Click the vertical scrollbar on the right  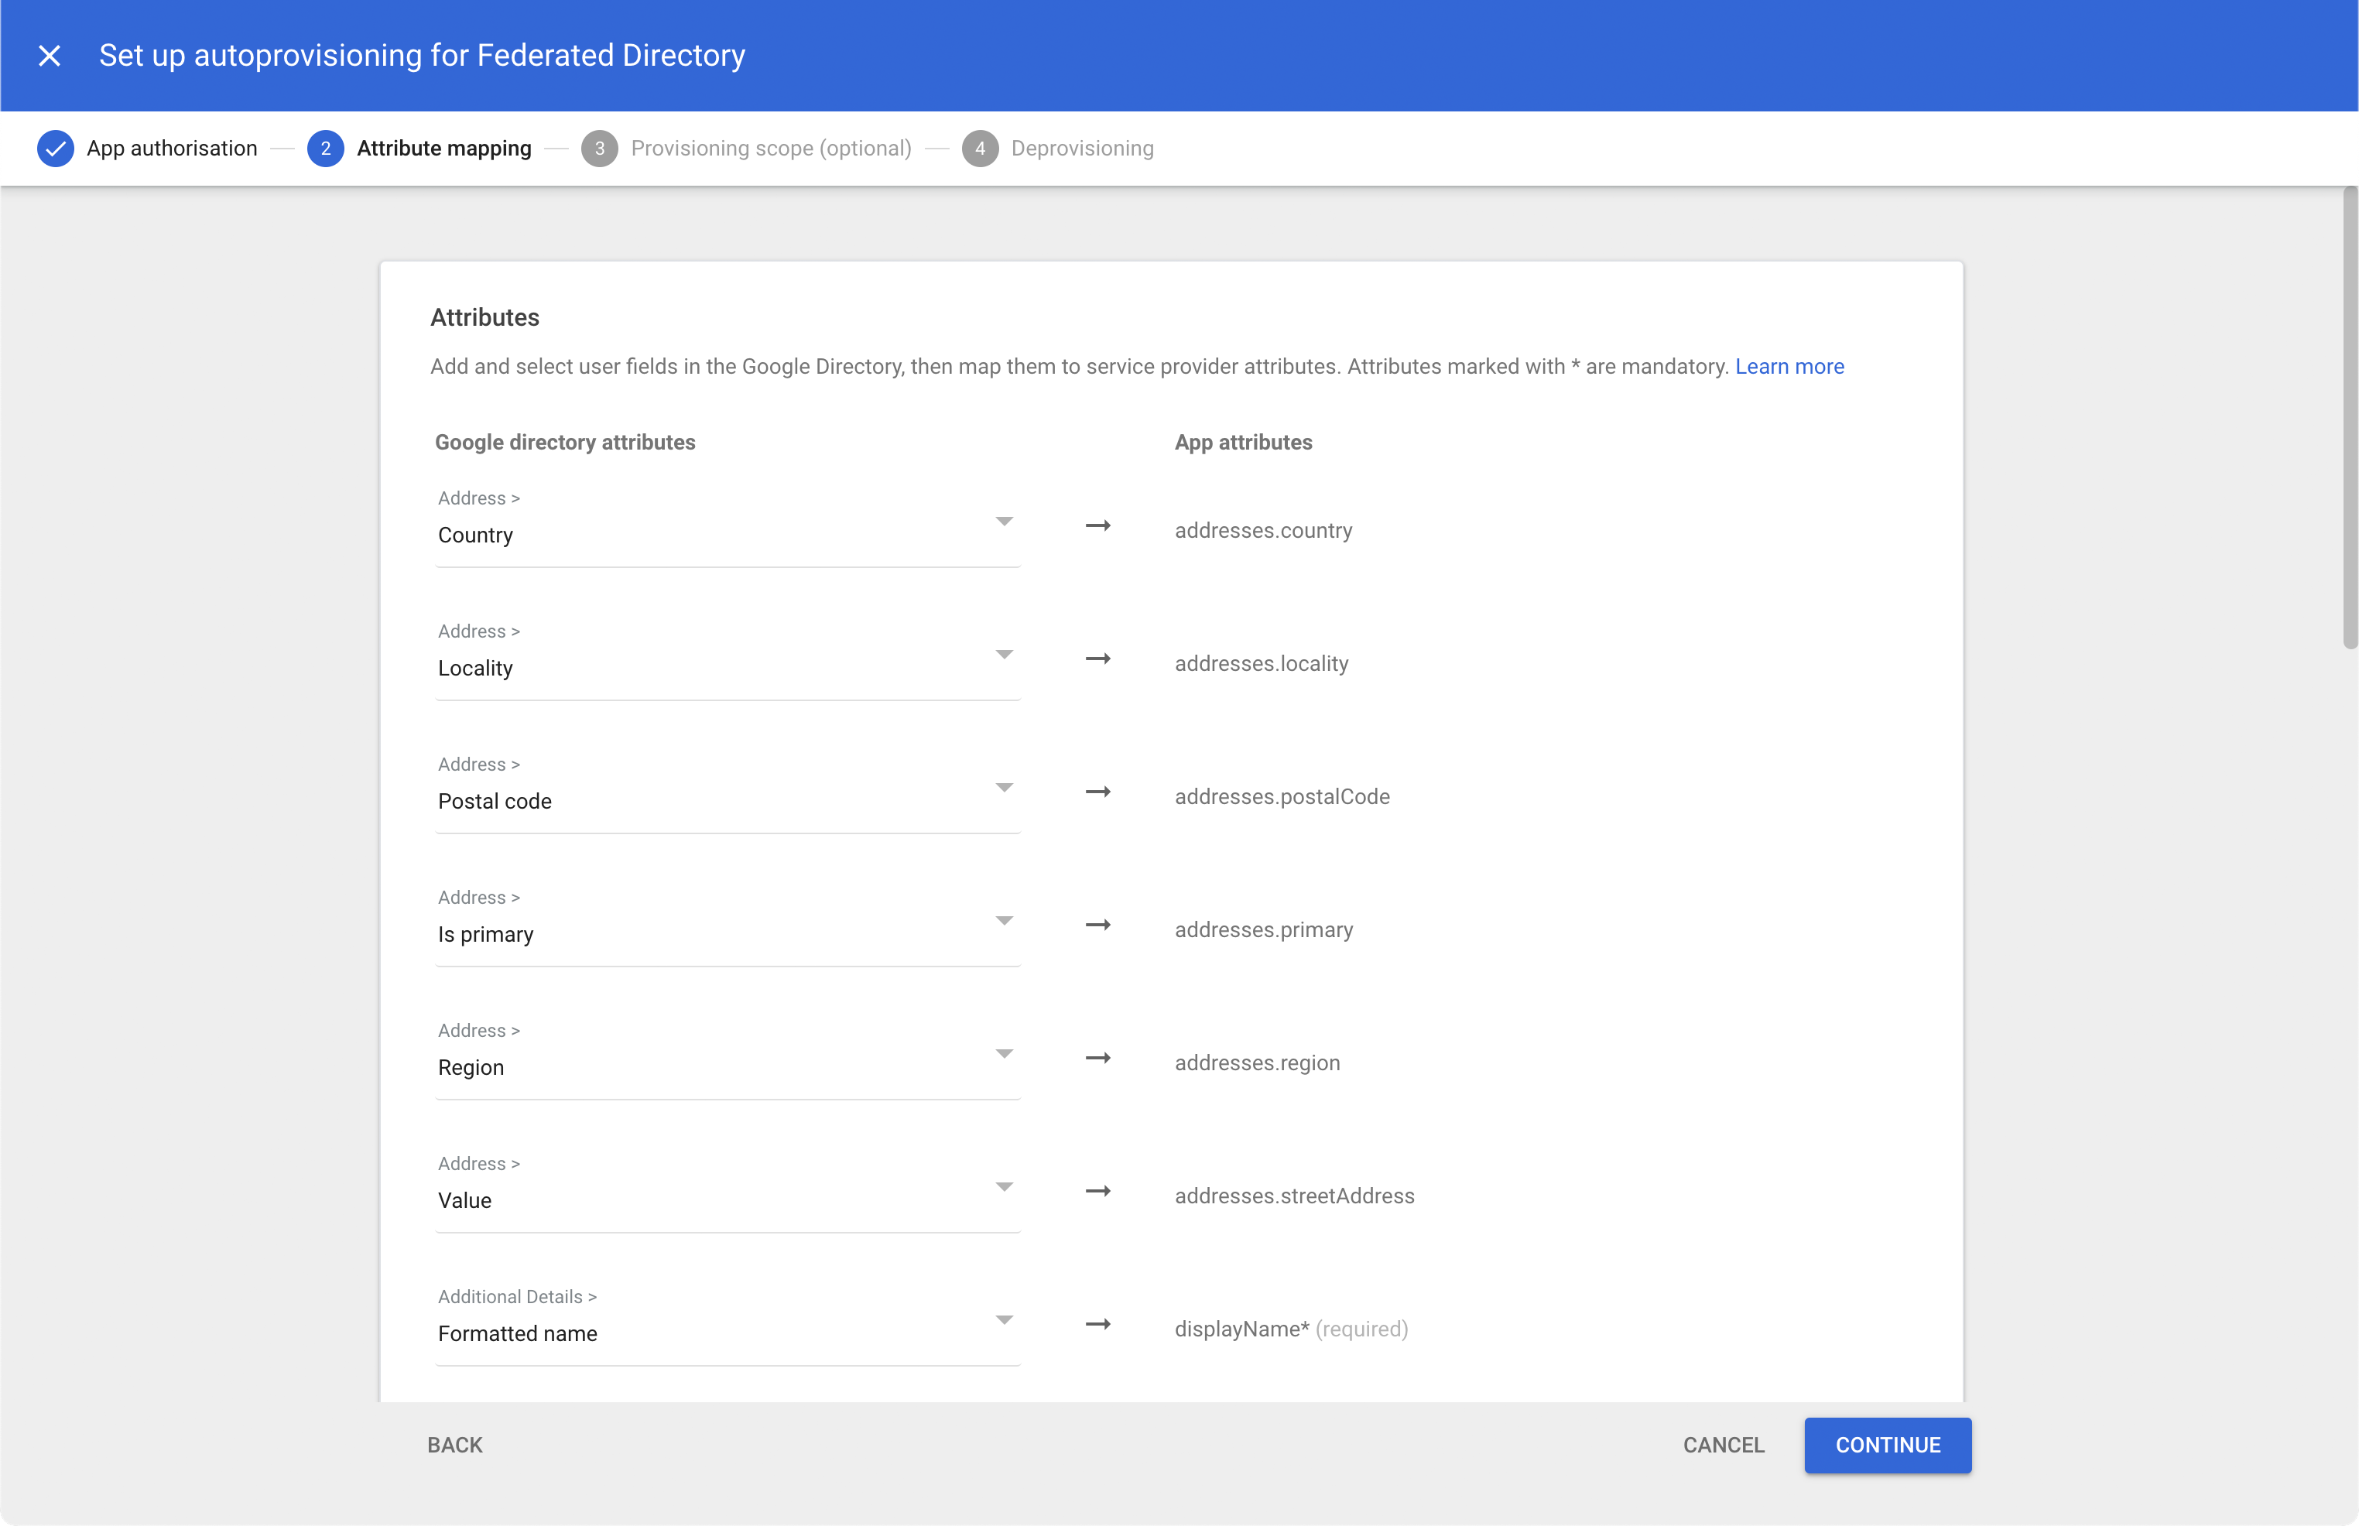pos(2349,418)
